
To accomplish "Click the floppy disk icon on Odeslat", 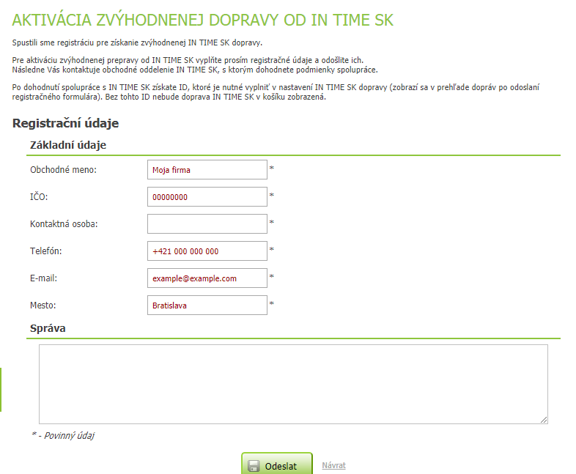I will [x=254, y=466].
